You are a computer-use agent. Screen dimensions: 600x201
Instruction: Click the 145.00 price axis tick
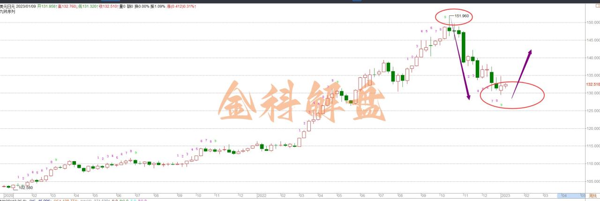(592, 40)
